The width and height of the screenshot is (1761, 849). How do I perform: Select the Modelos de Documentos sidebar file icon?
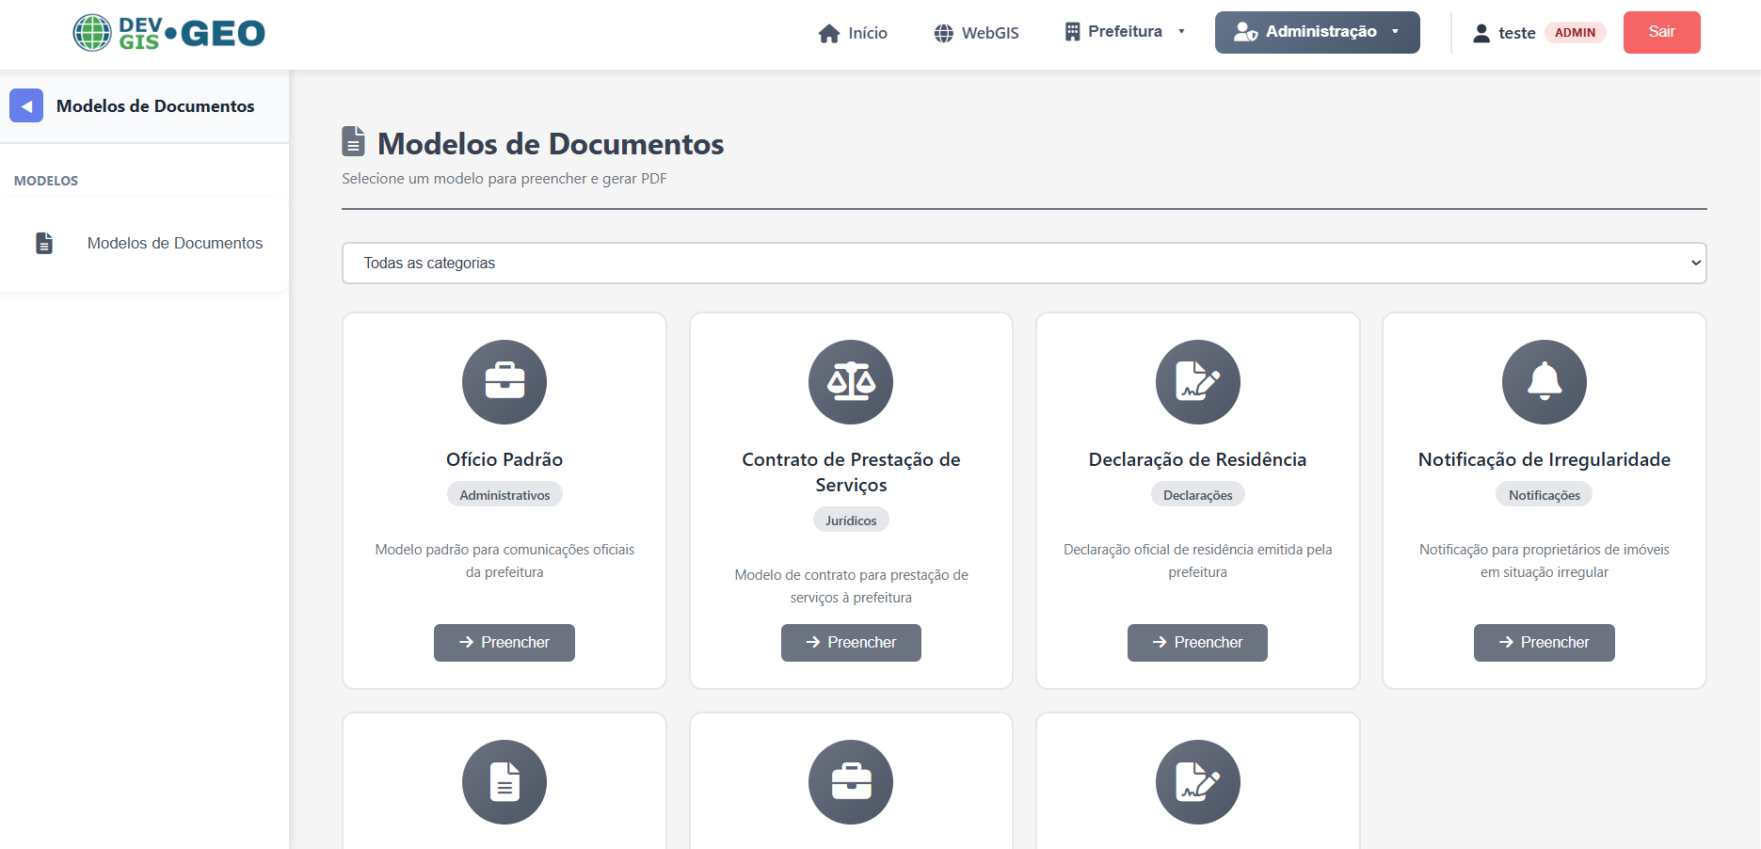pyautogui.click(x=44, y=243)
